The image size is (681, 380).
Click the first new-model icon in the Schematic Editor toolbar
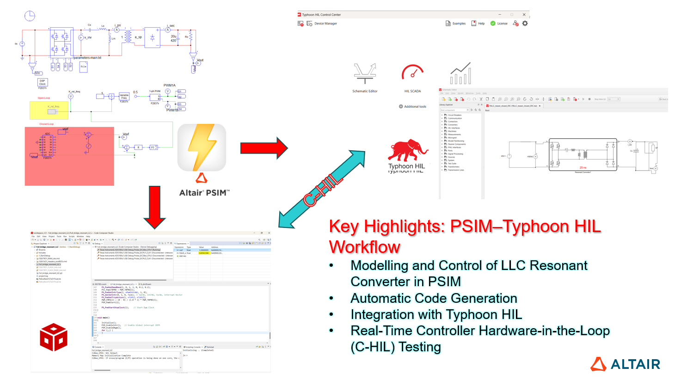(443, 99)
